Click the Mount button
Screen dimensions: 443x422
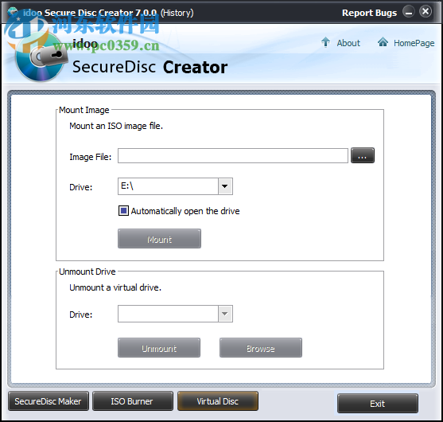(159, 239)
